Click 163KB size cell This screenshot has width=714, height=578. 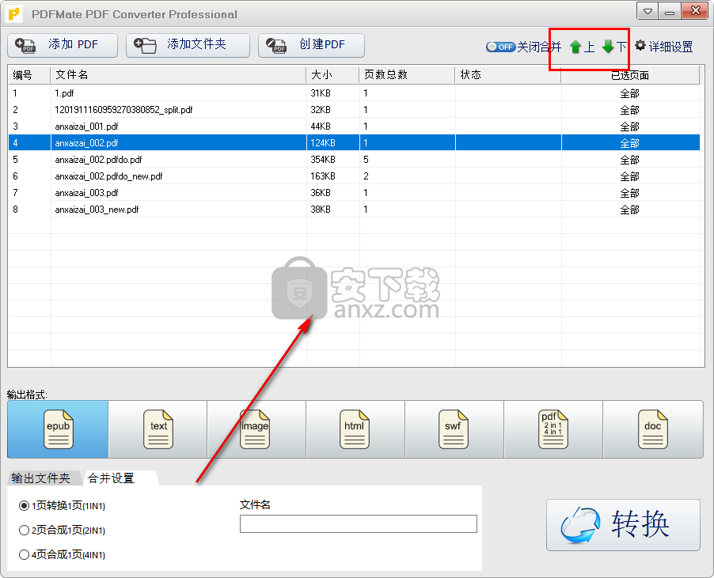click(x=333, y=176)
